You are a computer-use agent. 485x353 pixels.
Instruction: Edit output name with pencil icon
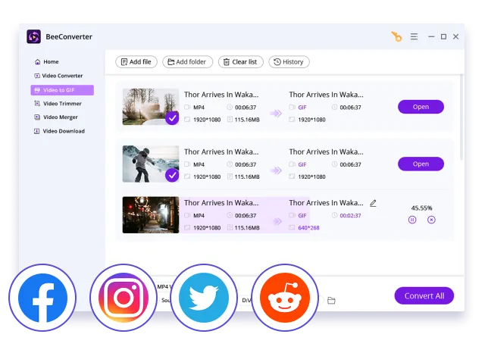[373, 203]
